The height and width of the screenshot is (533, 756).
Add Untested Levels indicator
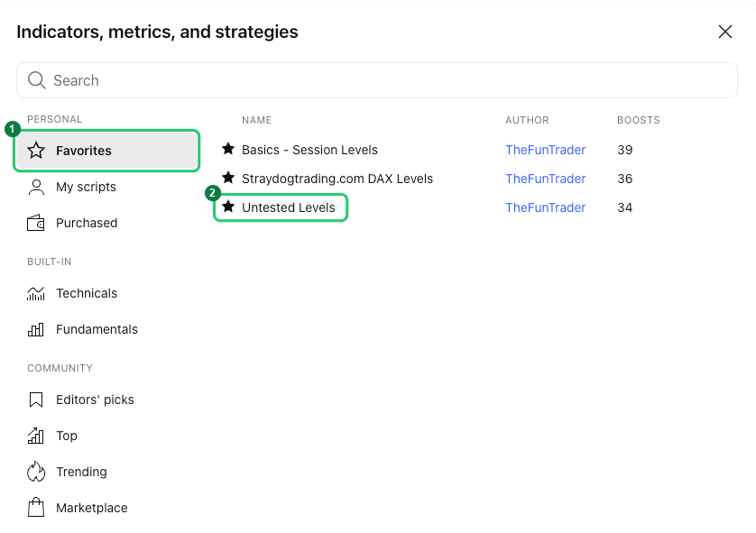(x=289, y=207)
